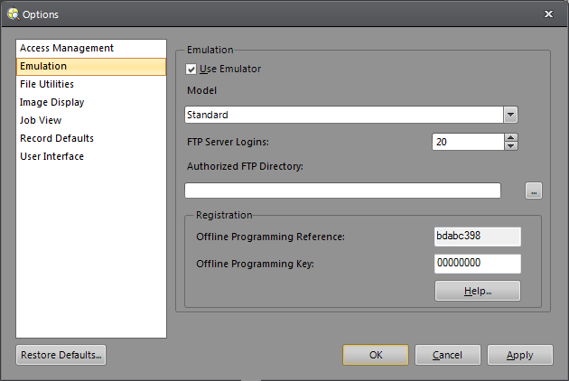Click the browse button for FTP directory

[534, 190]
